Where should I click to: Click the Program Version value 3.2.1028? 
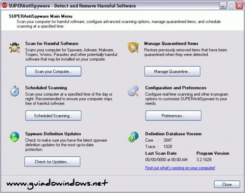(x=204, y=160)
